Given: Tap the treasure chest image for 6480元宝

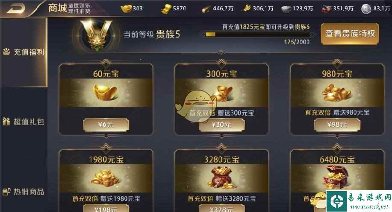Looking at the screenshot, I should pyautogui.click(x=335, y=177).
